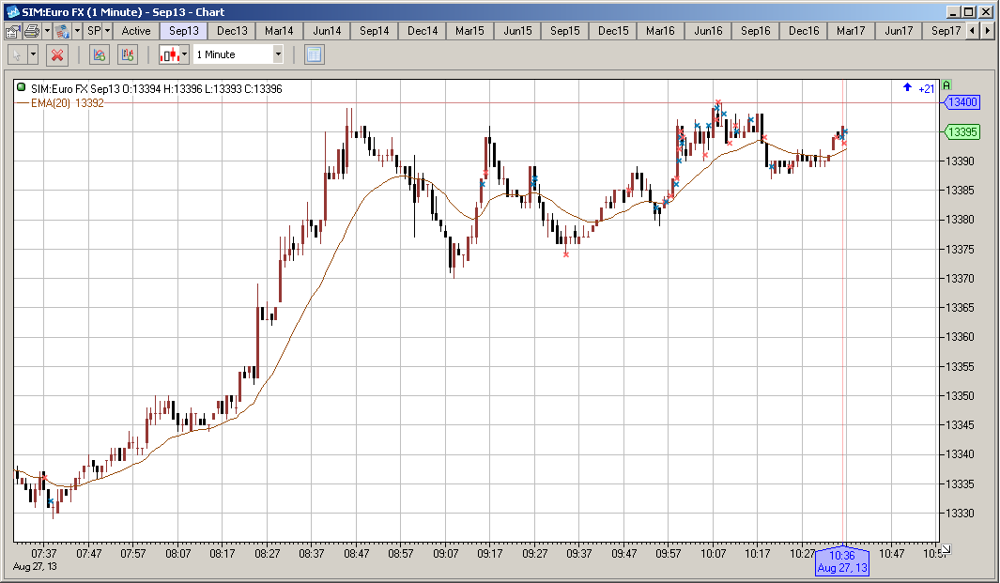
Task: Click the 13390 price axis label
Action: point(960,161)
